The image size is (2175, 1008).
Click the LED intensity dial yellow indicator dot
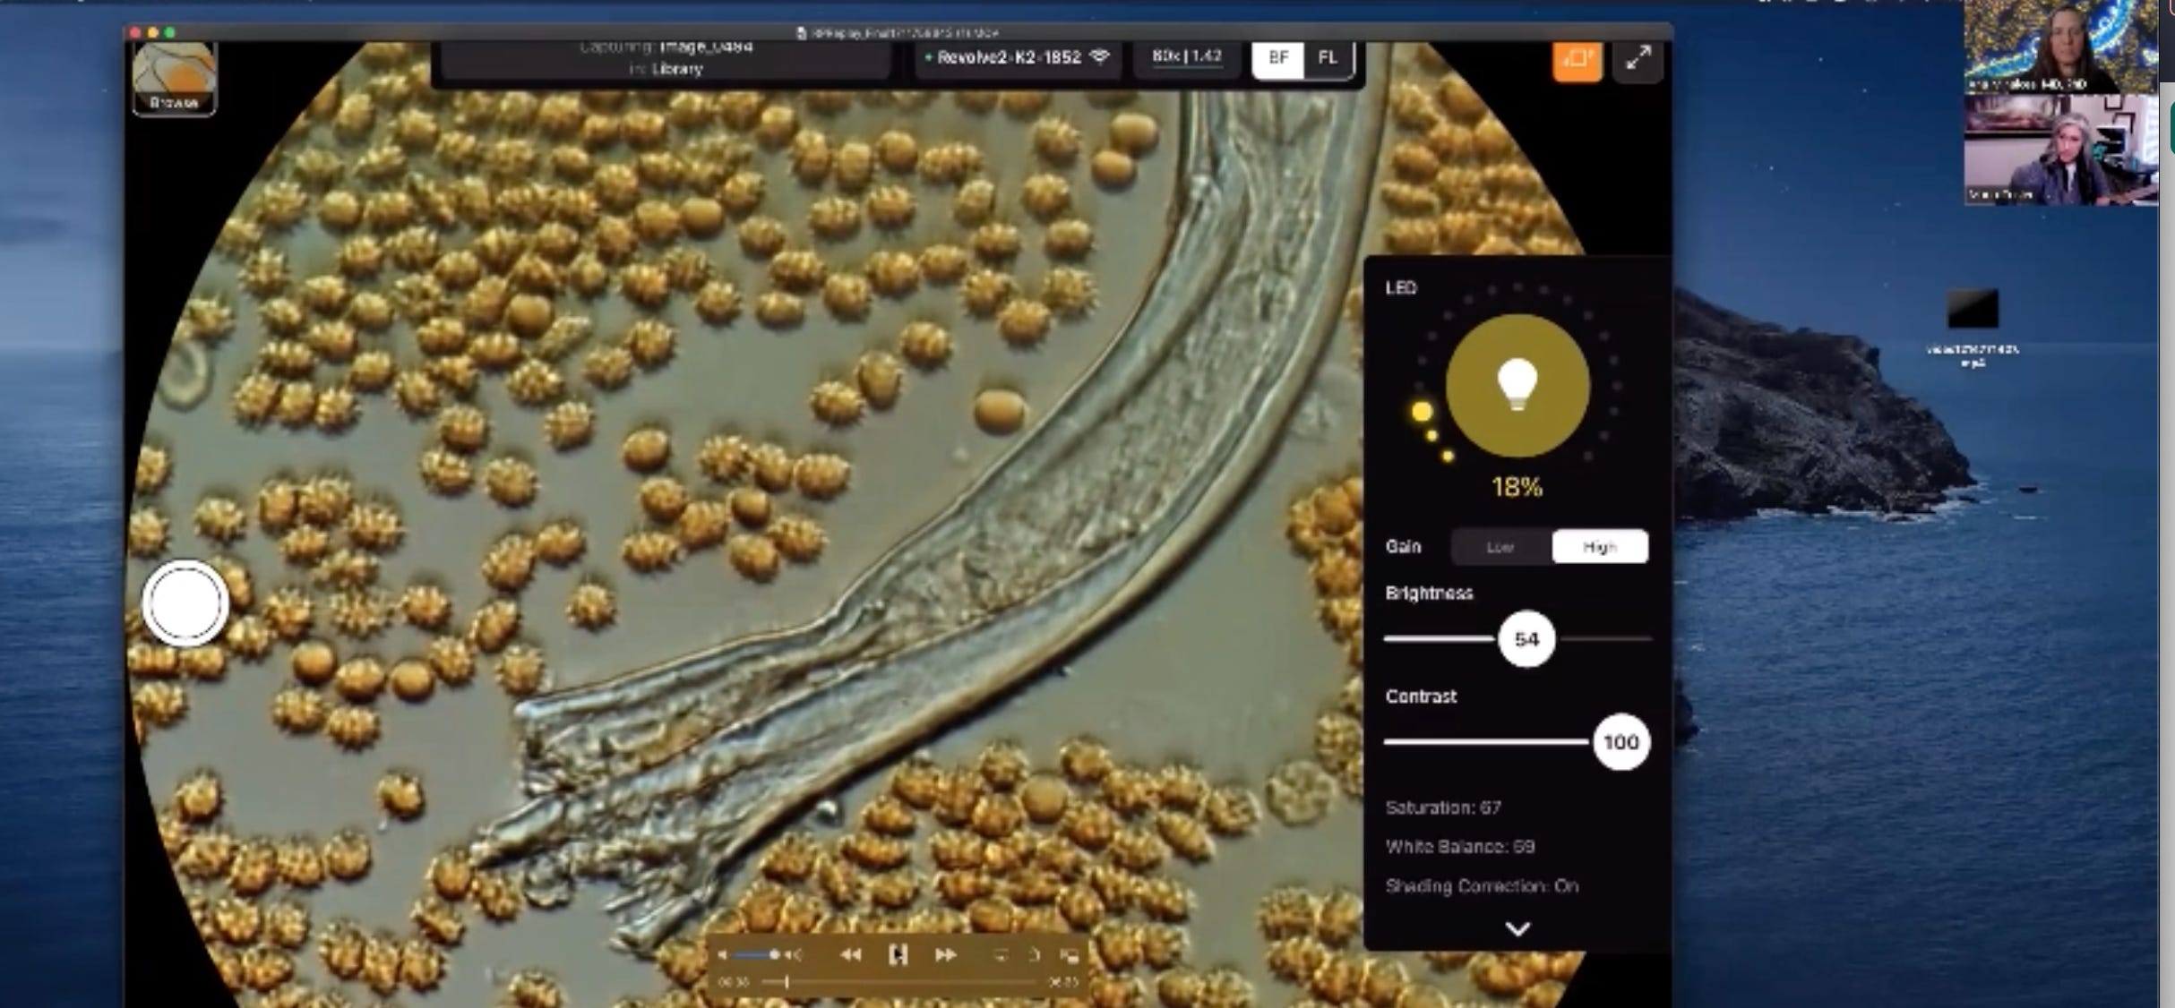click(1422, 412)
